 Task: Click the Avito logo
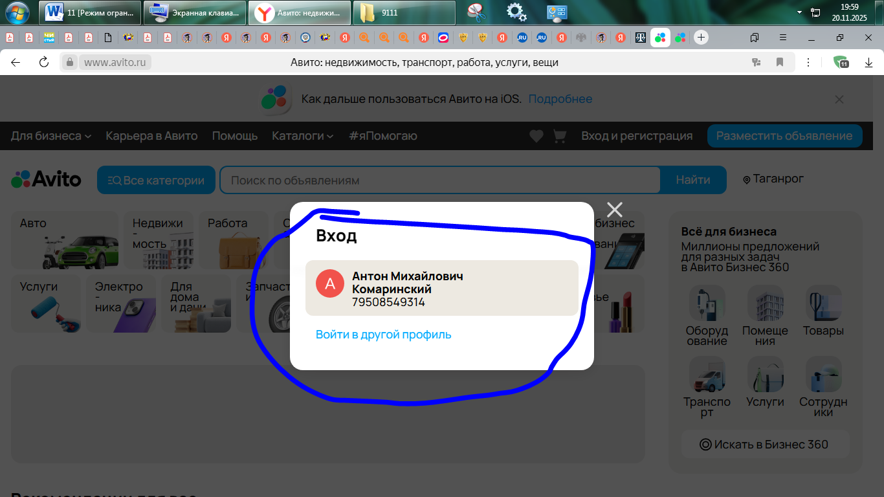[x=47, y=179]
